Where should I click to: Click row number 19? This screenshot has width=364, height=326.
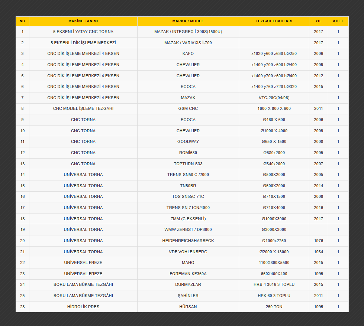tap(23, 229)
